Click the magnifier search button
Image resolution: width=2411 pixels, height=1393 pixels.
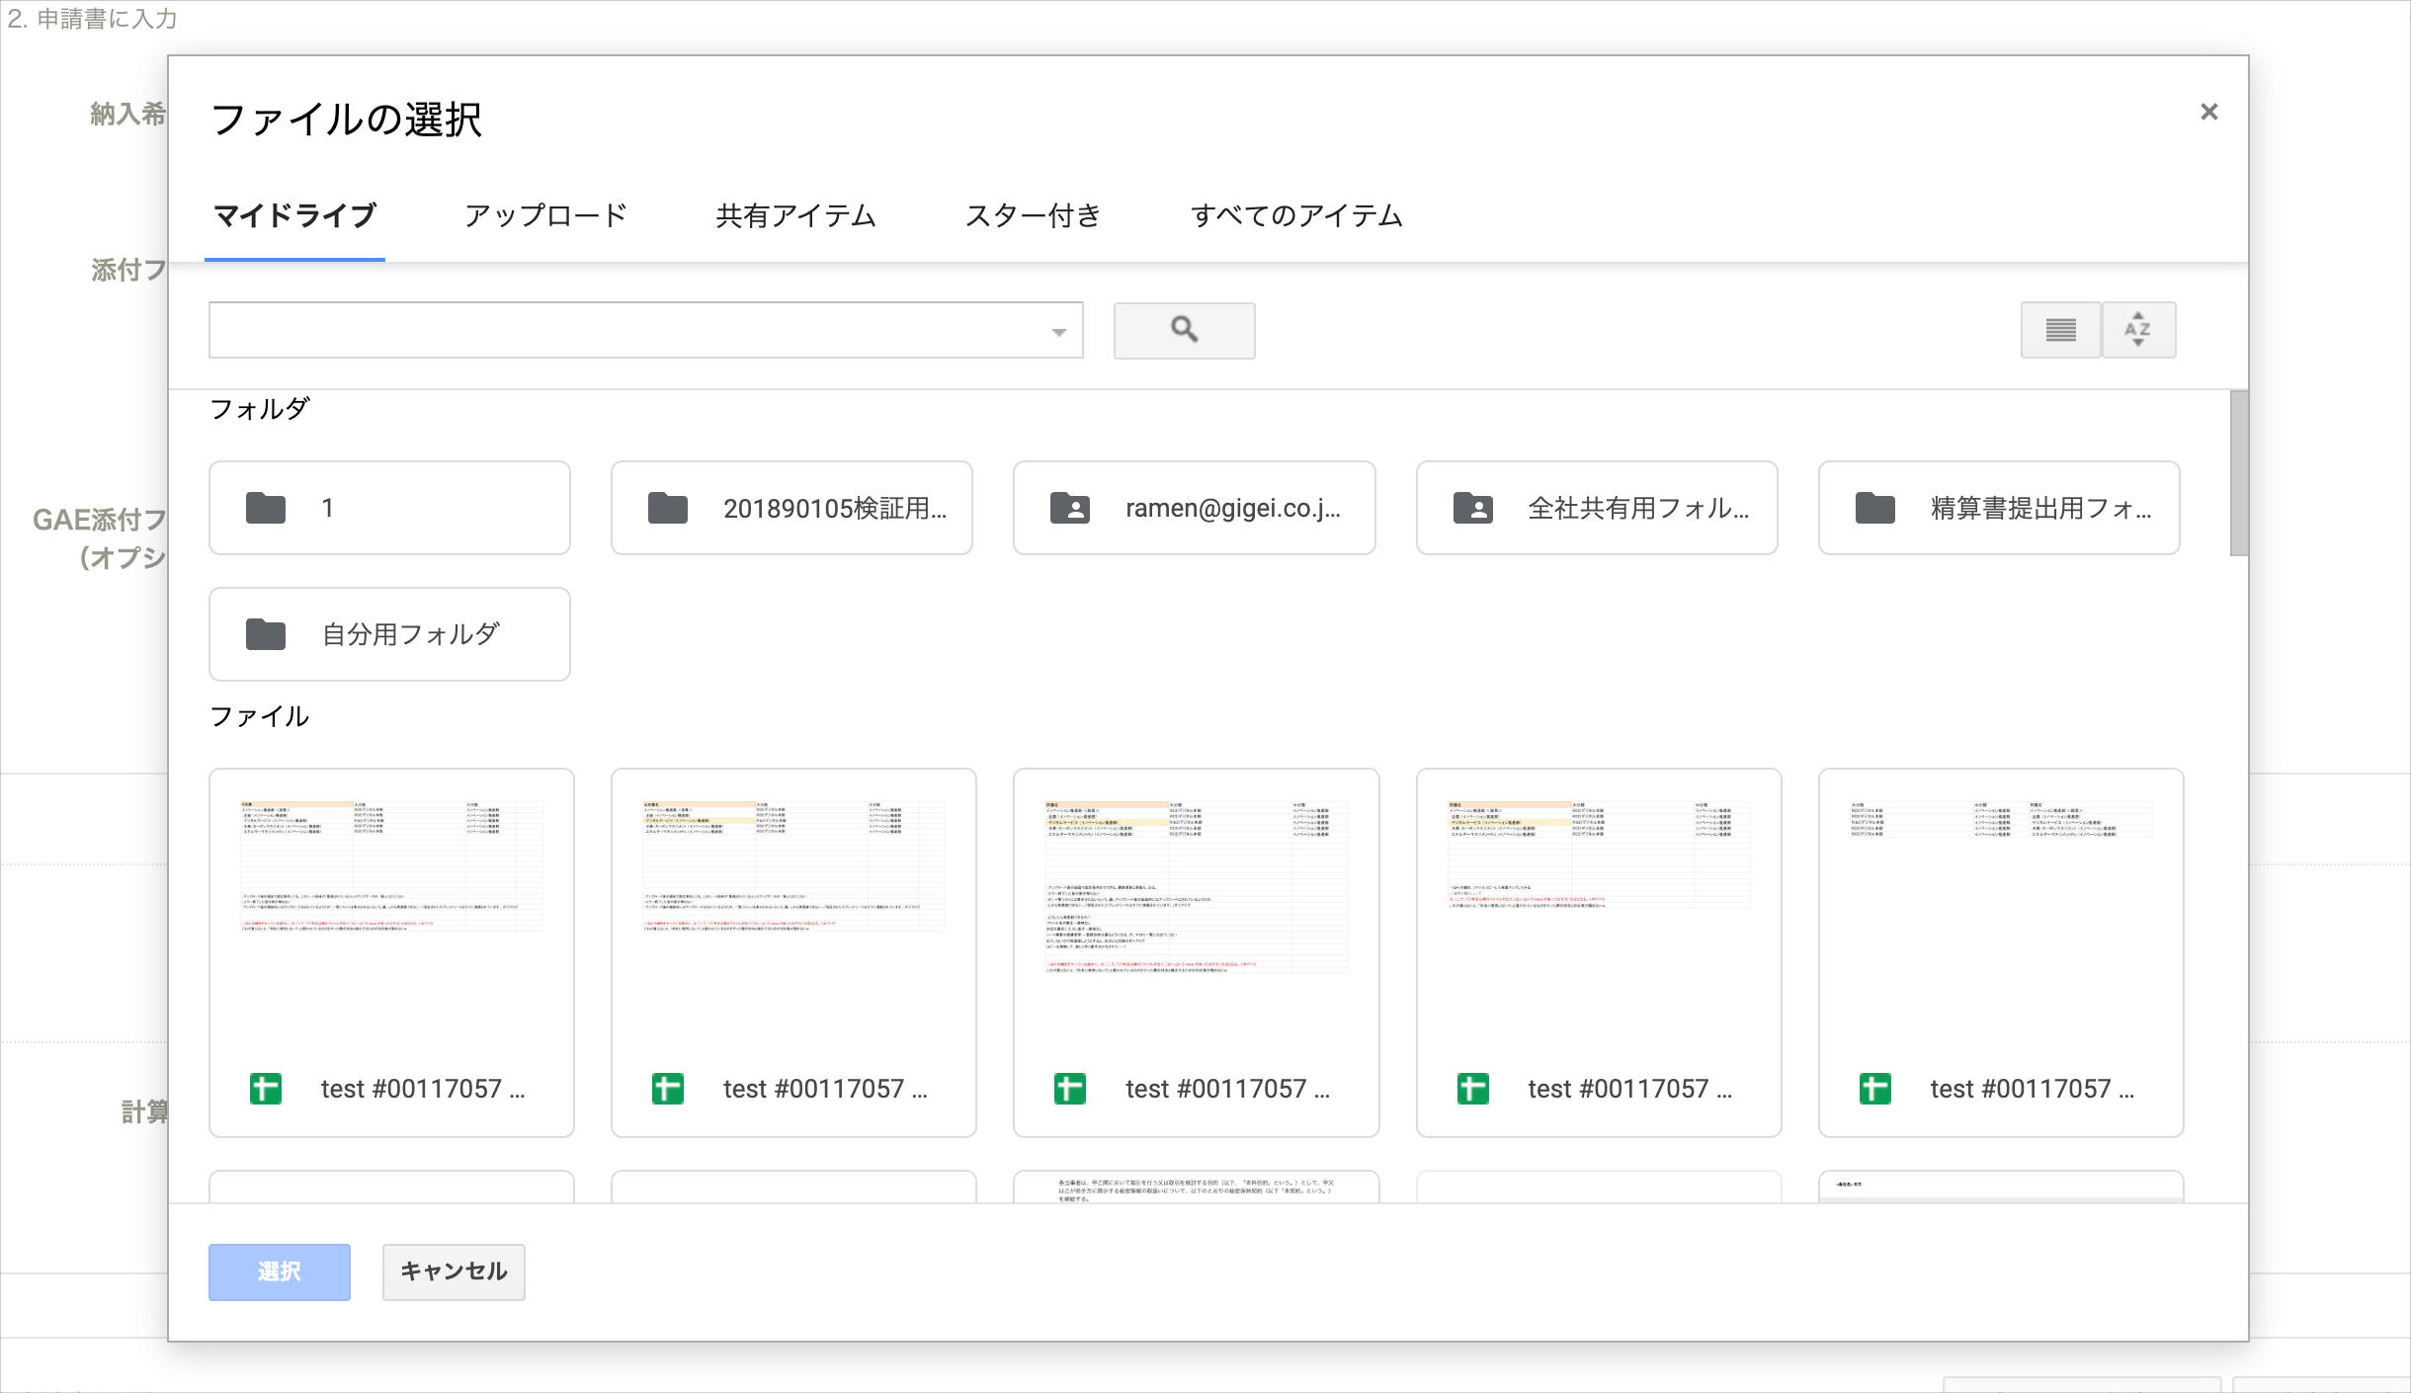point(1184,330)
